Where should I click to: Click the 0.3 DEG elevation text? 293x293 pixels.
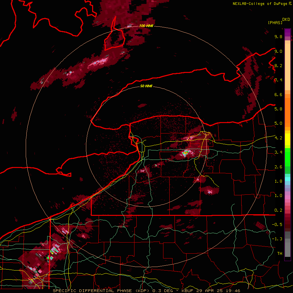pyautogui.click(x=162, y=291)
